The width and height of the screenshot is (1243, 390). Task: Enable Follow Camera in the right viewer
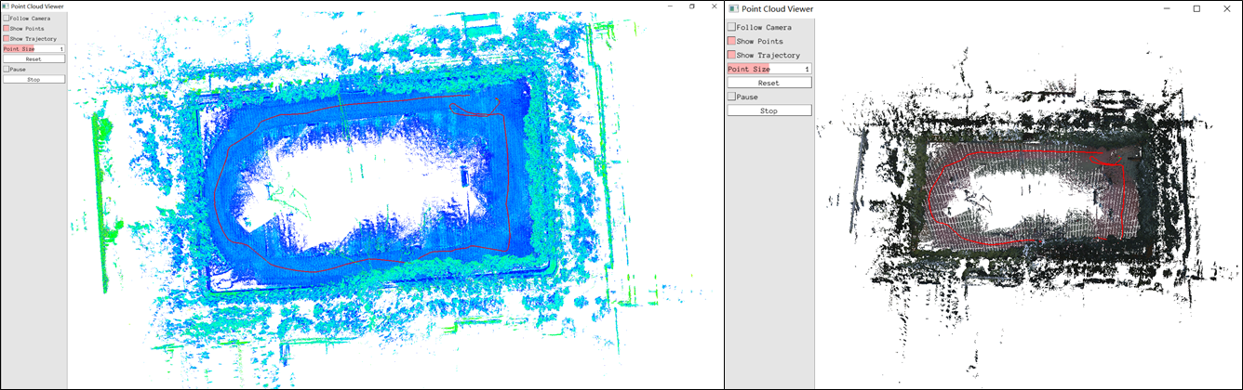(731, 27)
